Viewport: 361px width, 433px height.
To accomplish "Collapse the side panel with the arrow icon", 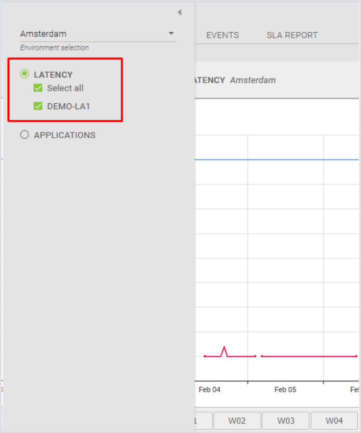I will pyautogui.click(x=179, y=12).
